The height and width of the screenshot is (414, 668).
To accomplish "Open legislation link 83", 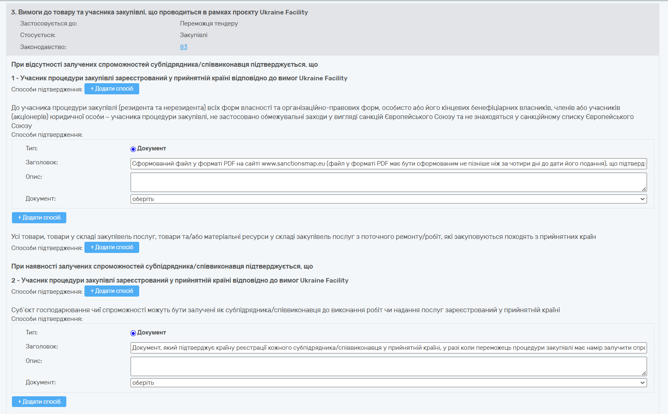I will point(184,47).
